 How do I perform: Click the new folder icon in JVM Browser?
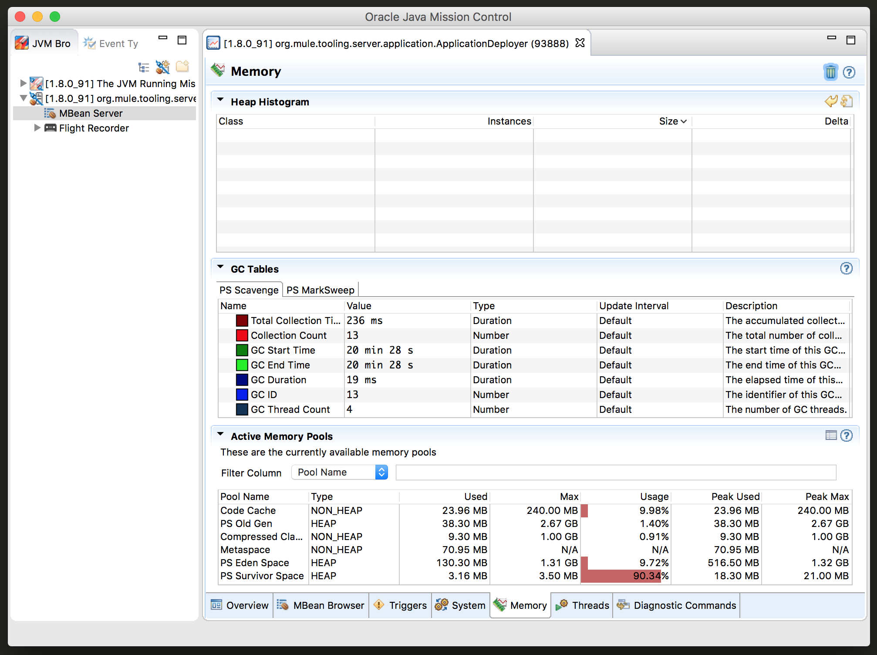[182, 67]
